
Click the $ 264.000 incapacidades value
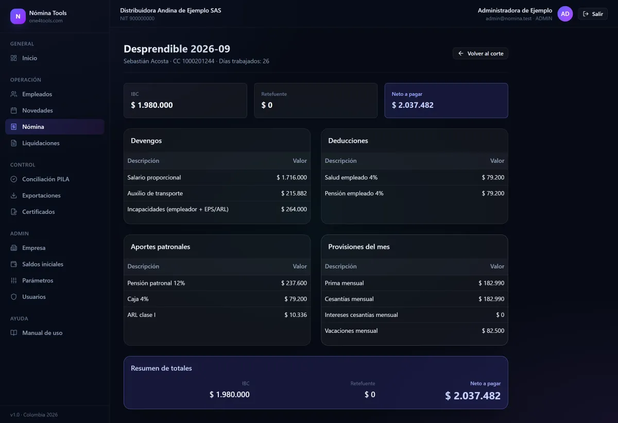[x=294, y=209]
